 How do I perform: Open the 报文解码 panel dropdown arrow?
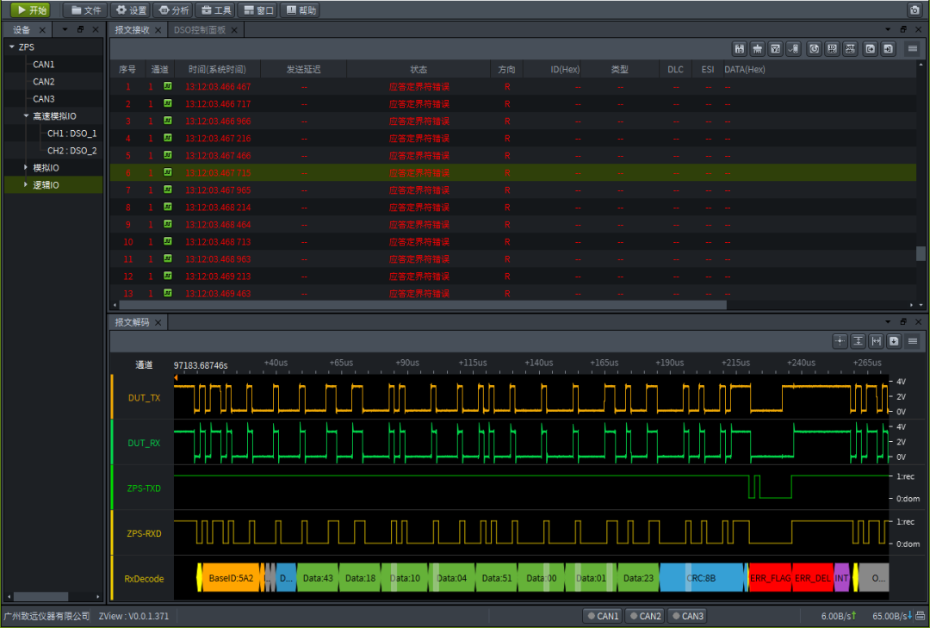tap(888, 321)
